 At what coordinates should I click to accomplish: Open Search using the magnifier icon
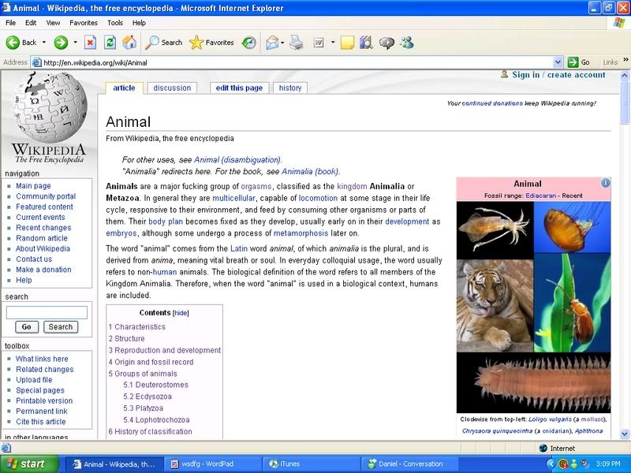[154, 43]
